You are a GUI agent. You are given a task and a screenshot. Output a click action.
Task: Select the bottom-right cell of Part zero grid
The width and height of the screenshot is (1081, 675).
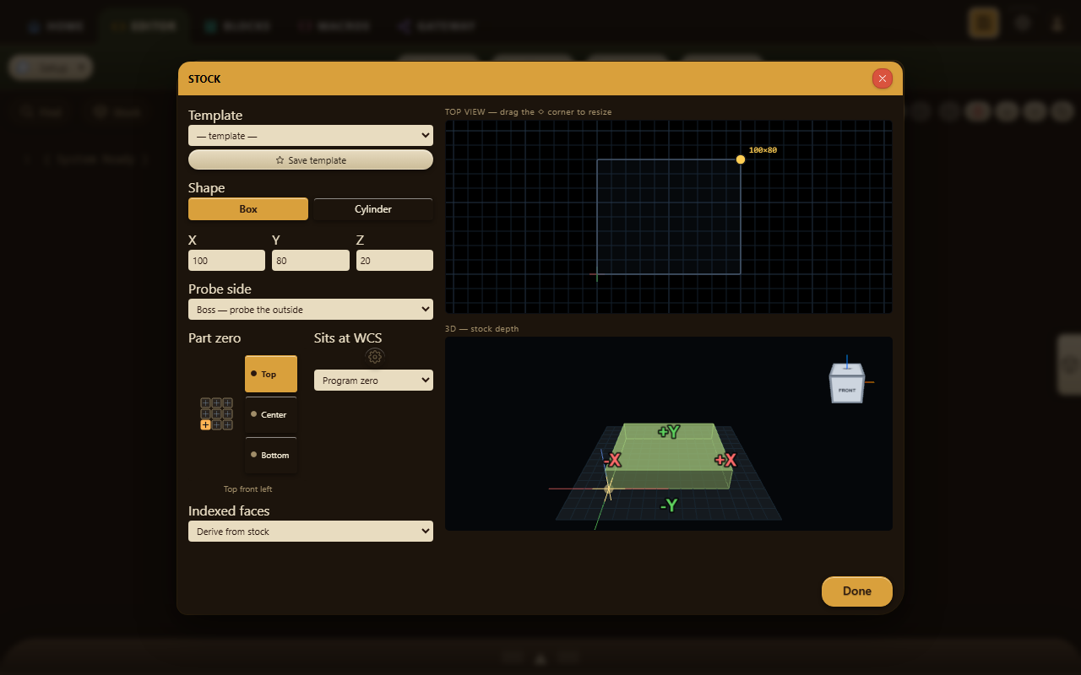click(227, 425)
